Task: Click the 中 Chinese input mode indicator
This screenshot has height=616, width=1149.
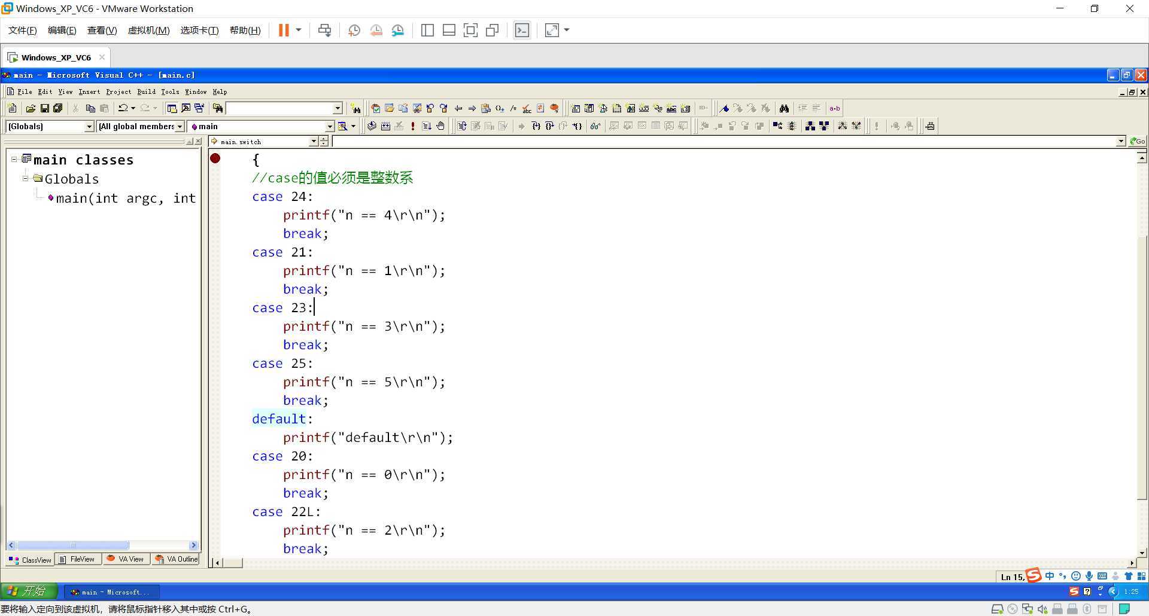Action: (1050, 576)
